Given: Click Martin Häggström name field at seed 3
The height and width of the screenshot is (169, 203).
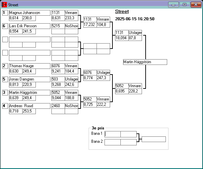Looking at the screenshot, I should point(30,92).
